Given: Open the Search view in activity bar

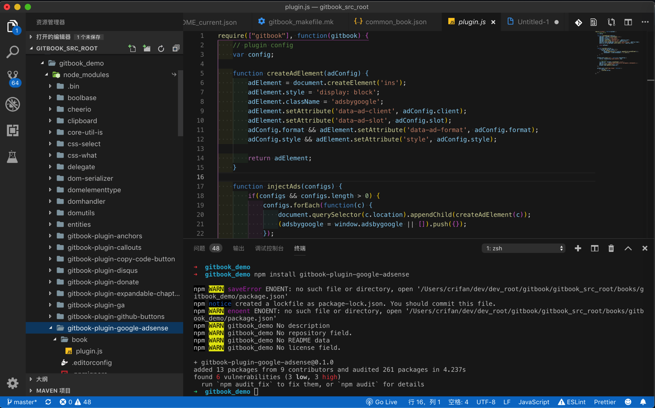Looking at the screenshot, I should point(13,51).
